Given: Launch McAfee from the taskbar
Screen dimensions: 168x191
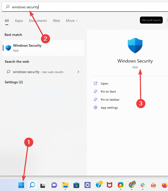Looking at the screenshot, I should coord(110,185).
